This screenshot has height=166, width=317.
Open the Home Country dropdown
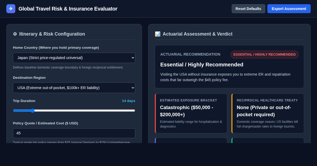pyautogui.click(x=74, y=58)
